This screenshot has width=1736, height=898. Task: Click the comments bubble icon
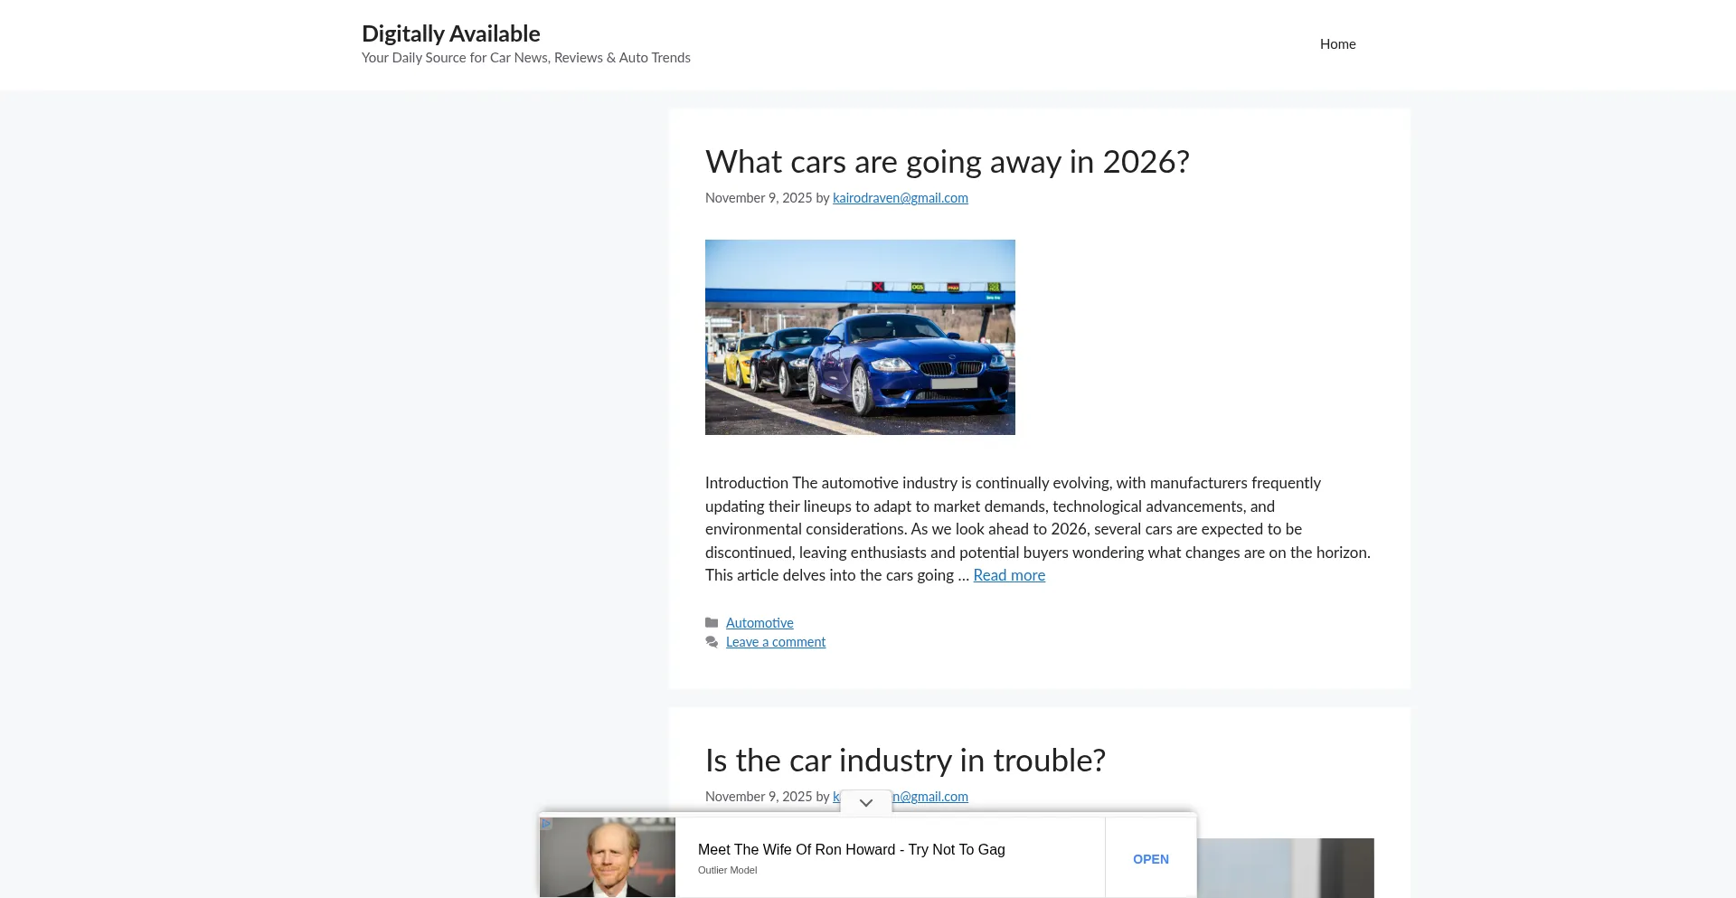click(712, 642)
